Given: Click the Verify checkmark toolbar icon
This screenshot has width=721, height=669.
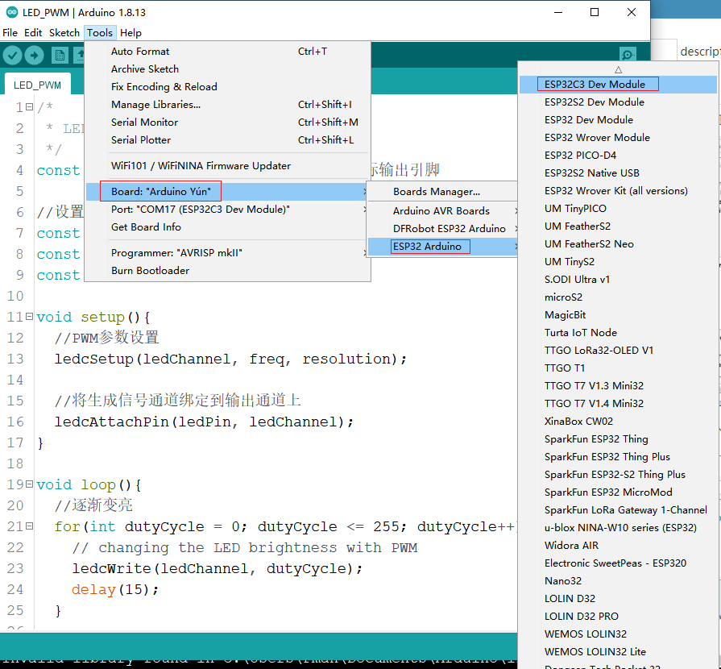Looking at the screenshot, I should click(12, 56).
